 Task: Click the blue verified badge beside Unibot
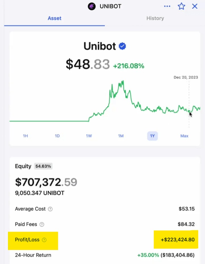tap(122, 46)
